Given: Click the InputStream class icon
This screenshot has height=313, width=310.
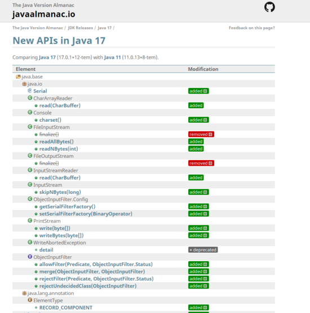Looking at the screenshot, I should coord(30,184).
